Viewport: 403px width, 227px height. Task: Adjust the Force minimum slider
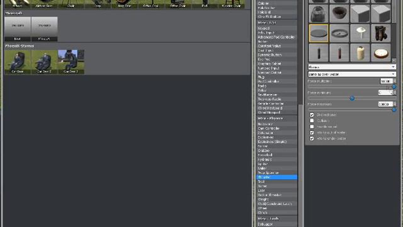pos(351,98)
